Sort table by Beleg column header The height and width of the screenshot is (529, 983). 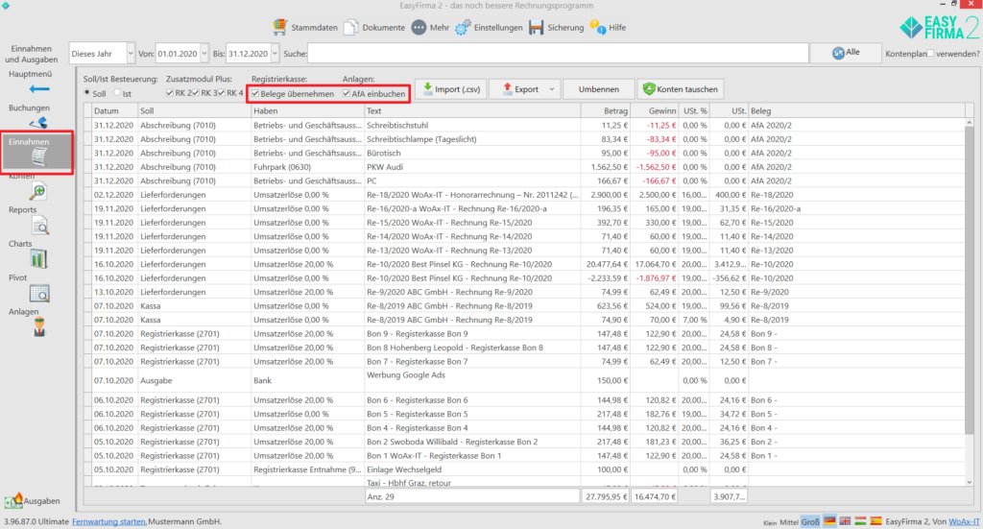(857, 111)
